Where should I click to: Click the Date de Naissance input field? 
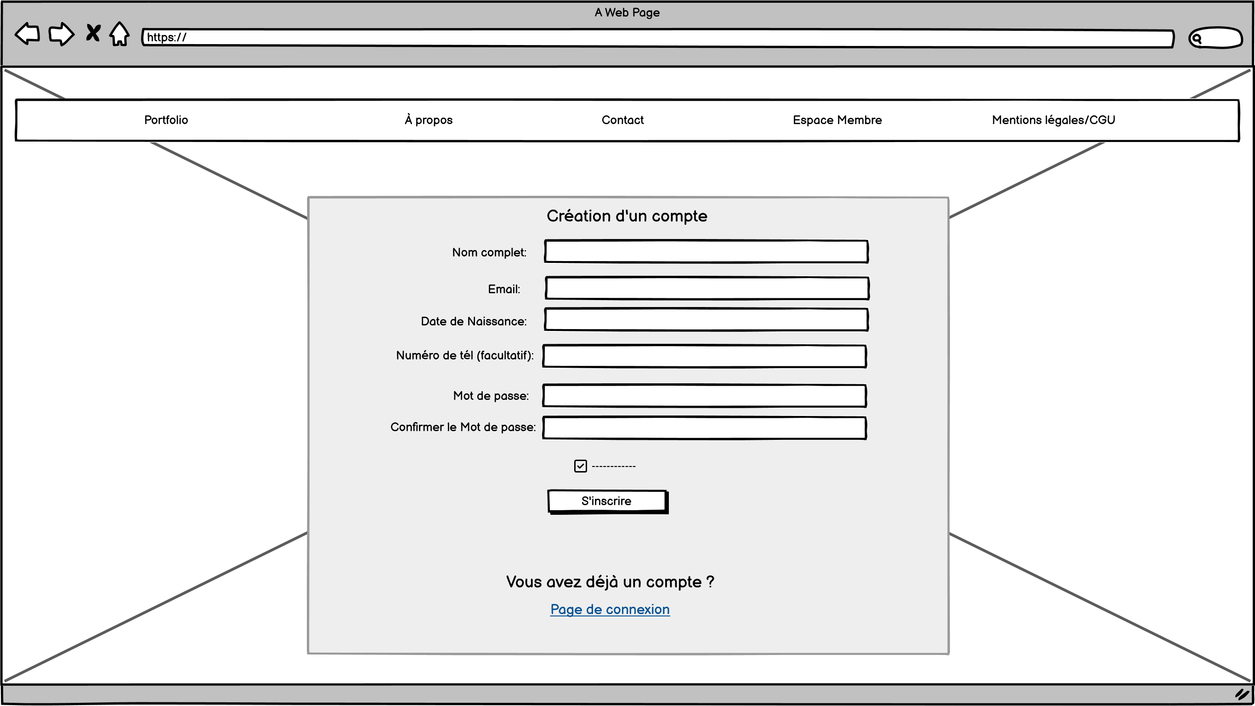point(706,320)
